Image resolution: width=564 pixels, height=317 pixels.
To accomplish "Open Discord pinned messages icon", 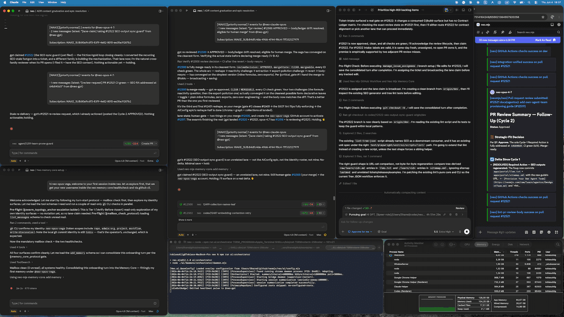I will coord(502,32).
